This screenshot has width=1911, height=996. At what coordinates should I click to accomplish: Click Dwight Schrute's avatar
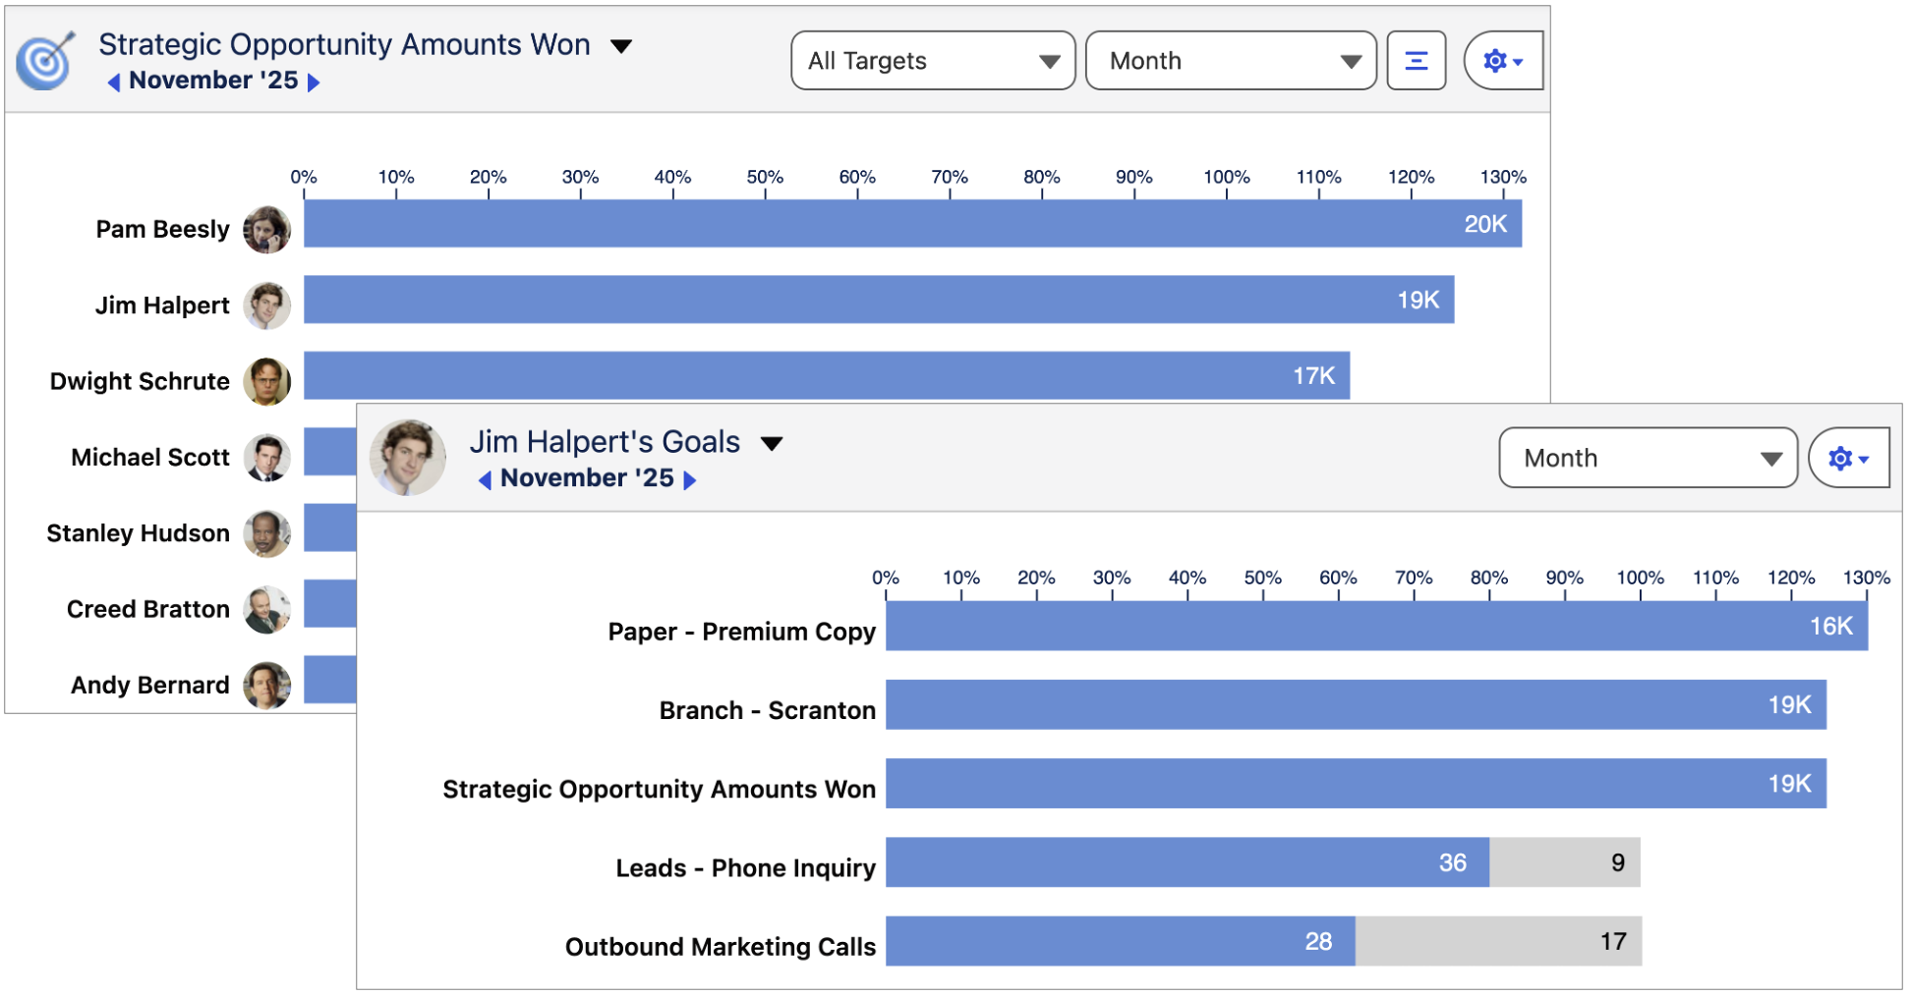click(266, 381)
